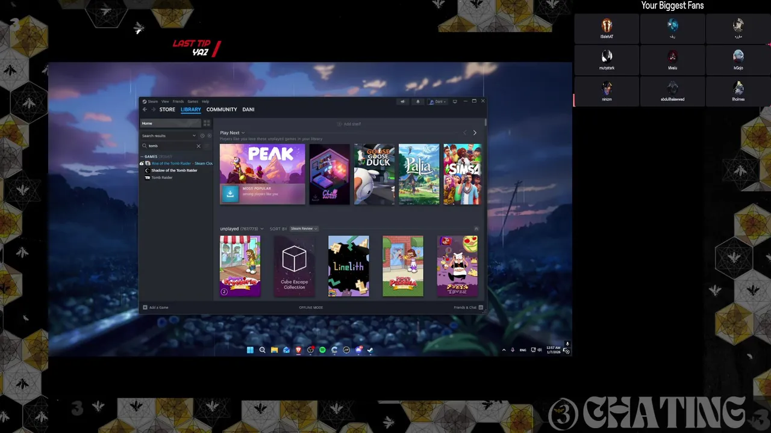Open the Friends menu

[178, 102]
